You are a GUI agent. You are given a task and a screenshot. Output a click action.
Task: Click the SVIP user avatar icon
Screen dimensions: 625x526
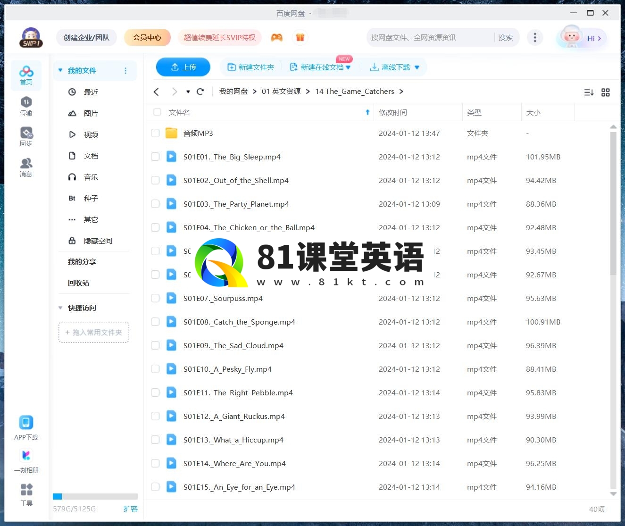point(31,37)
